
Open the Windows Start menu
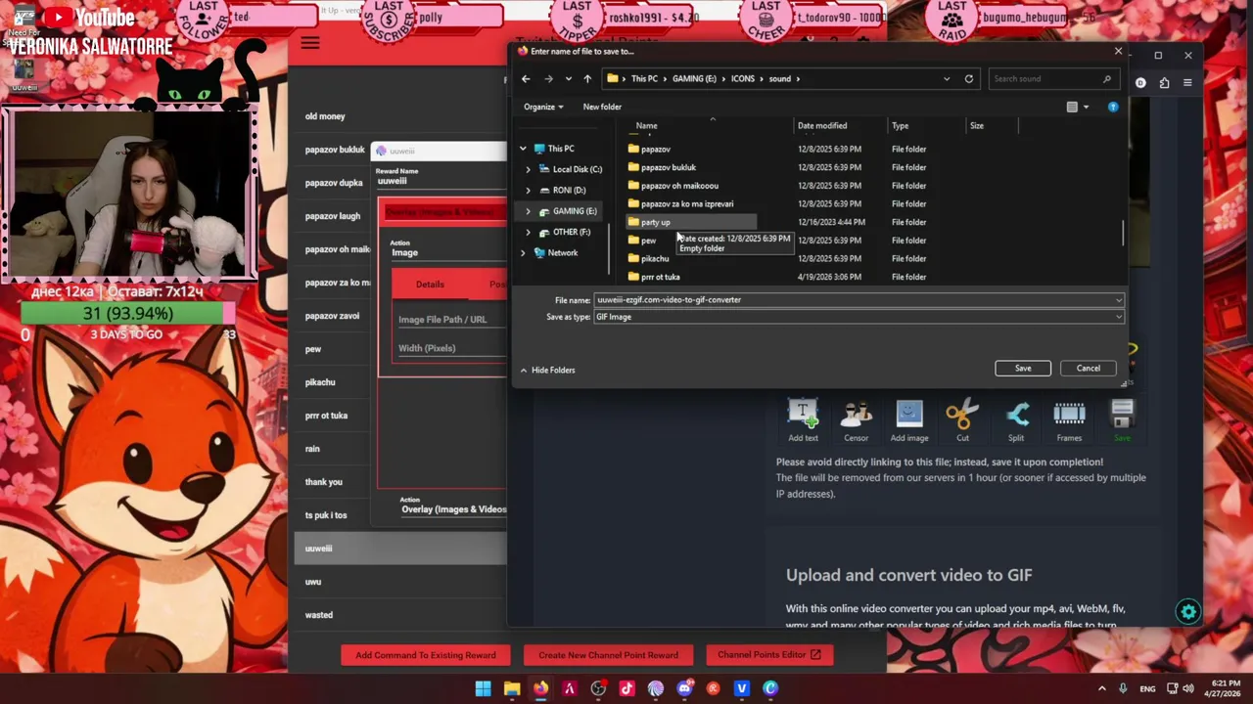tap(483, 688)
